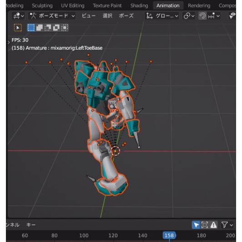The width and height of the screenshot is (242, 242).
Task: Select the tweak select tool icon
Action: point(18,28)
